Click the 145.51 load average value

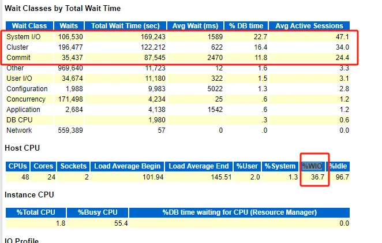pyautogui.click(x=221, y=177)
